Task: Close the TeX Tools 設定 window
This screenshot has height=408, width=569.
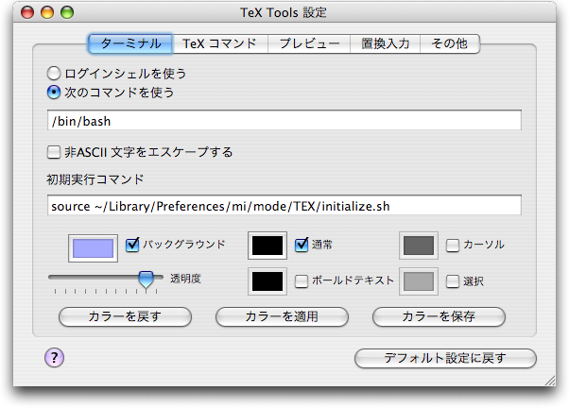Action: click(x=27, y=12)
